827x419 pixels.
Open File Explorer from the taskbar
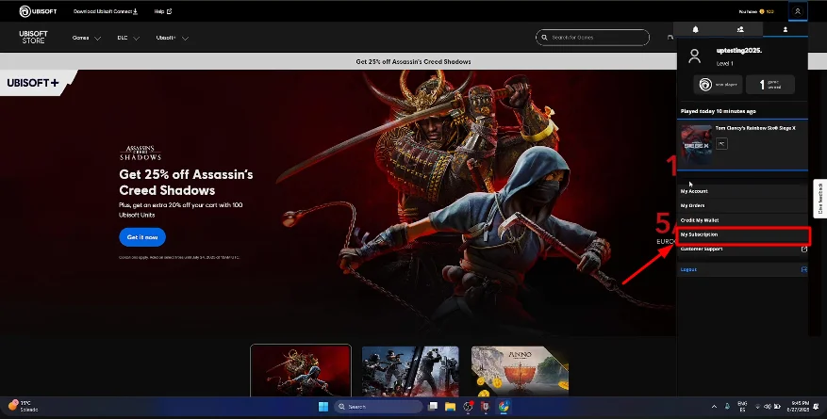point(450,407)
